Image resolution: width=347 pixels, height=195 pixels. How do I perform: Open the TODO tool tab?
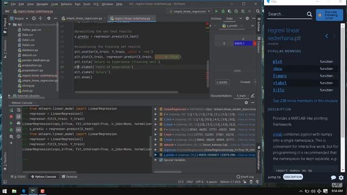tap(18, 177)
